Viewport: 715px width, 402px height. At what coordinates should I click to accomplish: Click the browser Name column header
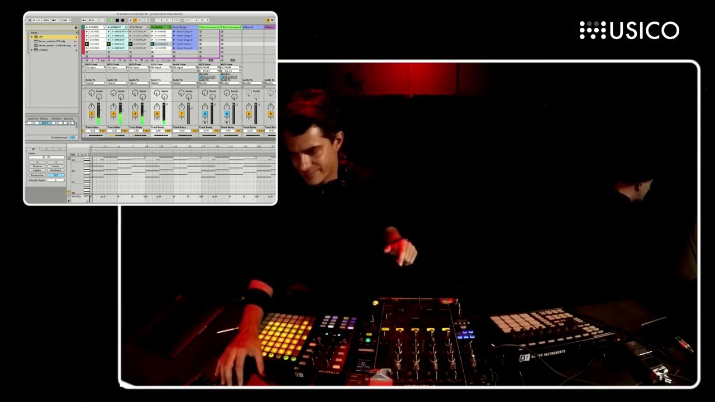click(34, 32)
